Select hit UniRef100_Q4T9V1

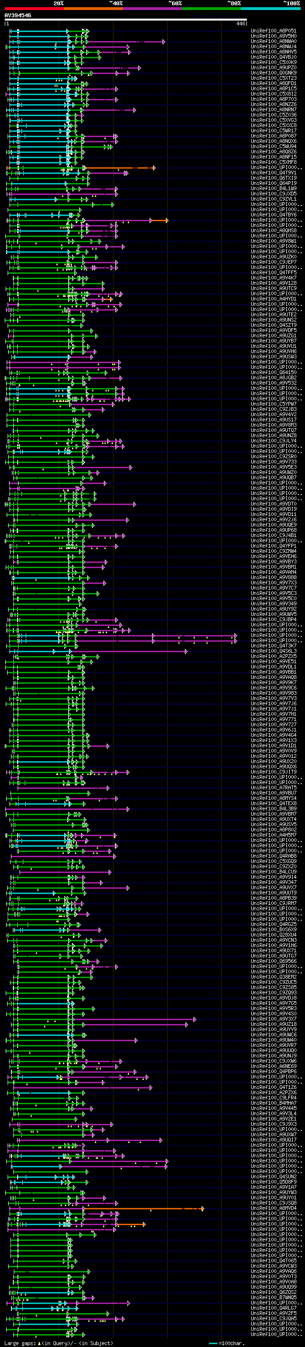(x=274, y=172)
